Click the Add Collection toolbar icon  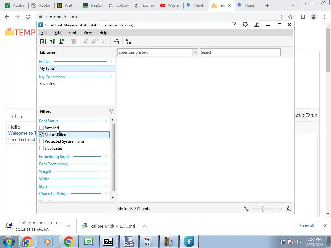click(x=52, y=41)
